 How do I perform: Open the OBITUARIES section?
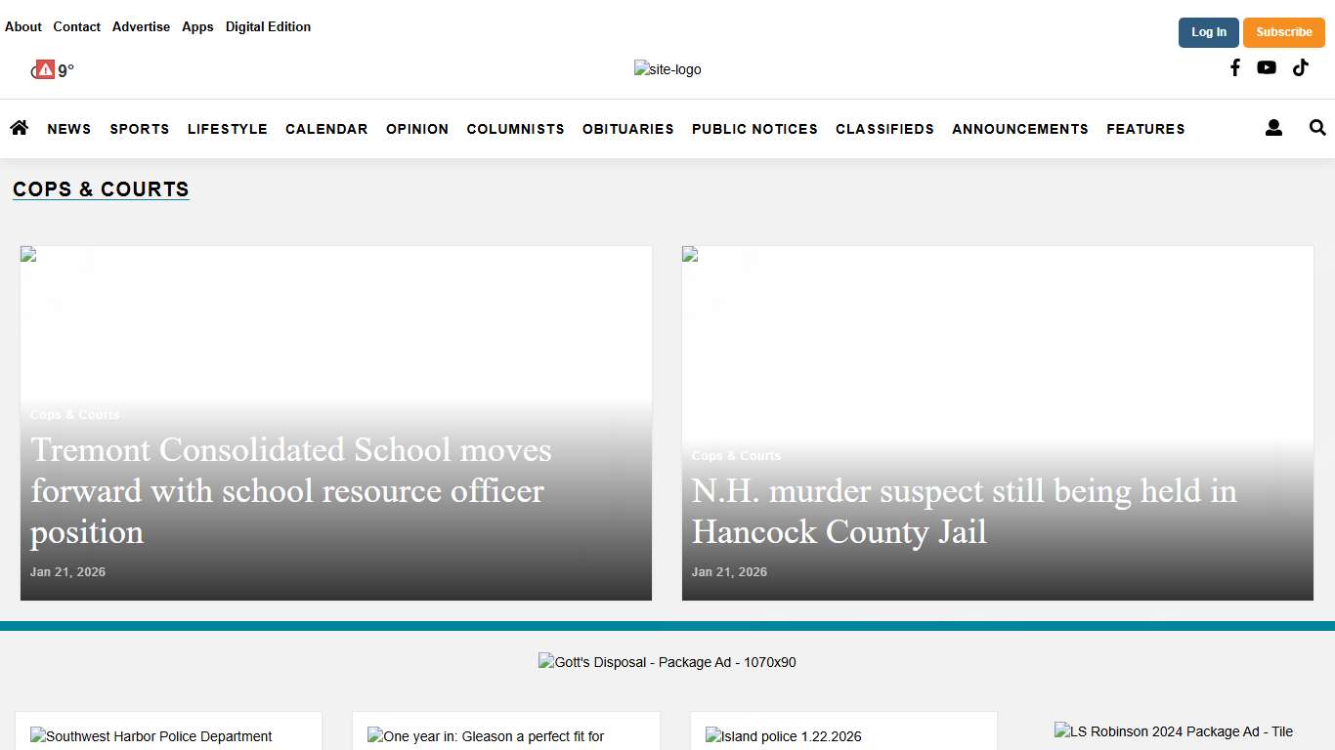627,129
